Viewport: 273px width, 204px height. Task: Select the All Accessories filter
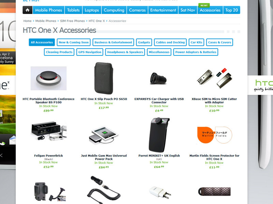click(x=42, y=42)
